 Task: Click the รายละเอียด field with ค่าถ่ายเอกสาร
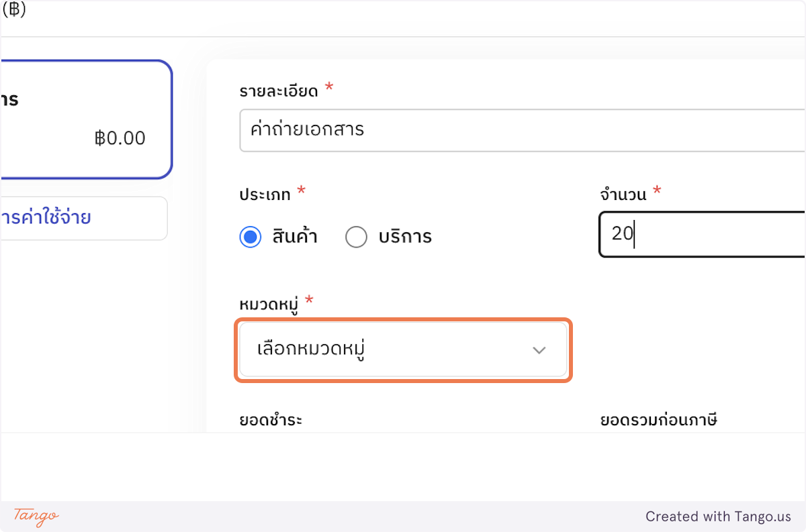click(x=523, y=129)
